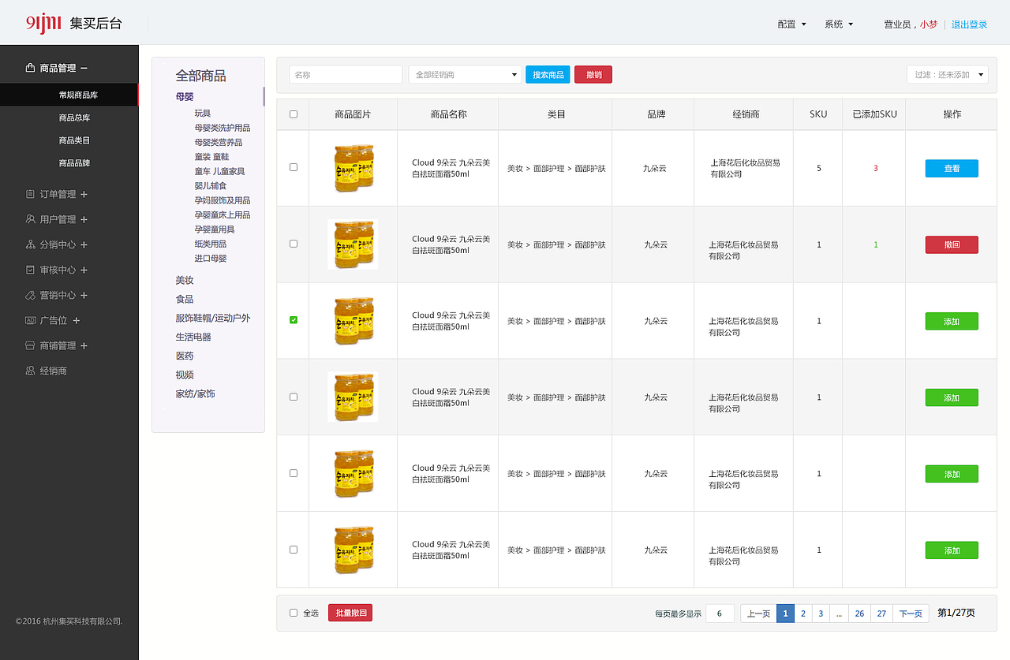Click 添加 in the checked row
This screenshot has height=660, width=1010.
(952, 321)
